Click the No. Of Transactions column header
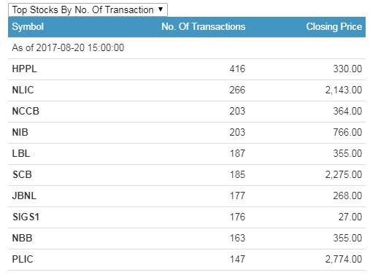Screen dimensions: 370x275 coord(204,26)
